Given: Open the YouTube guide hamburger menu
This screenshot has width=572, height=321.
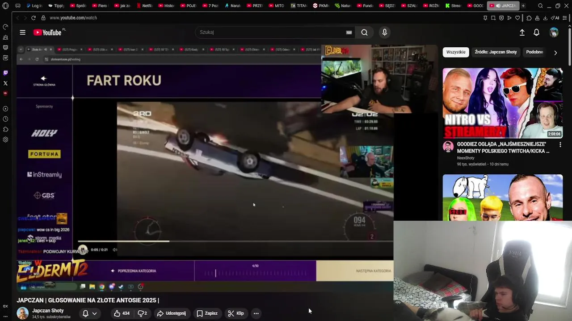Looking at the screenshot, I should pos(22,32).
